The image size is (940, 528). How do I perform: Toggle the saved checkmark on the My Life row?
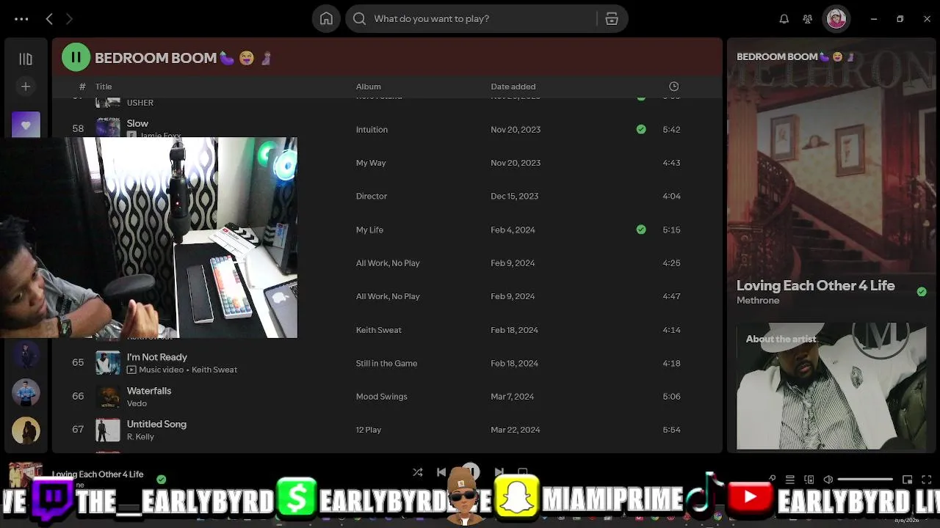coord(641,230)
